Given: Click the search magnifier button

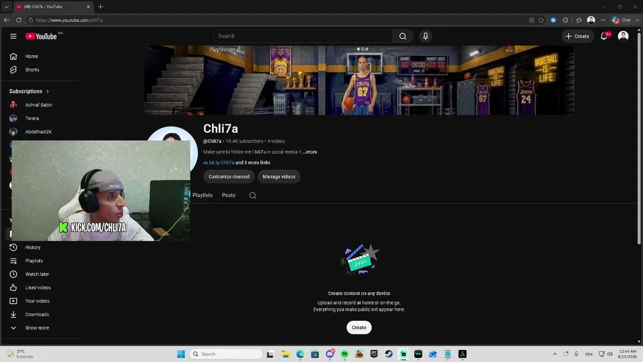Looking at the screenshot, I should pos(403,36).
